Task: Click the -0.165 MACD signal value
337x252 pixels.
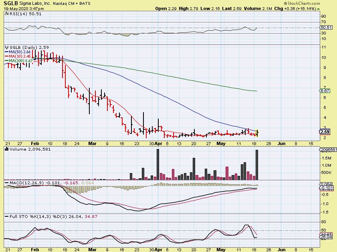Action: coord(71,183)
